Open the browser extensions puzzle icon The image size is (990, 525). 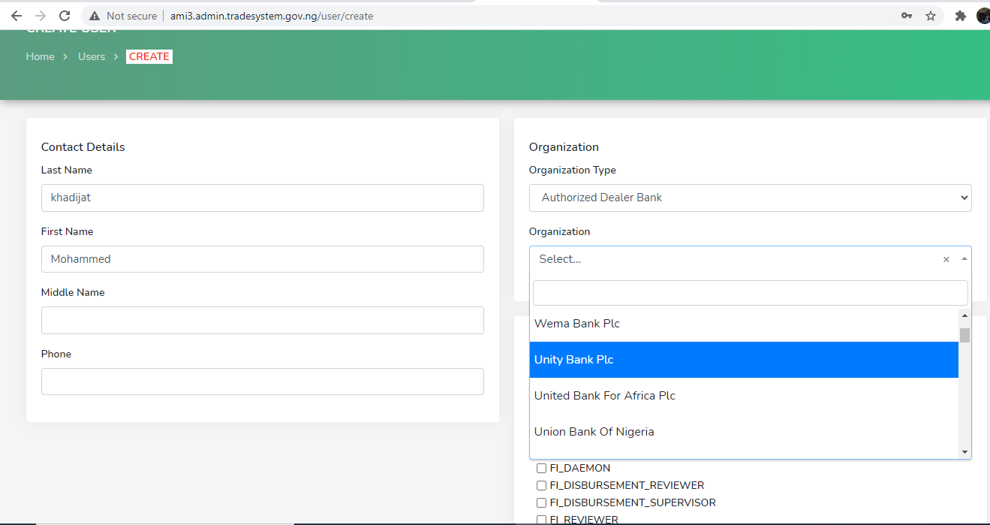[960, 16]
